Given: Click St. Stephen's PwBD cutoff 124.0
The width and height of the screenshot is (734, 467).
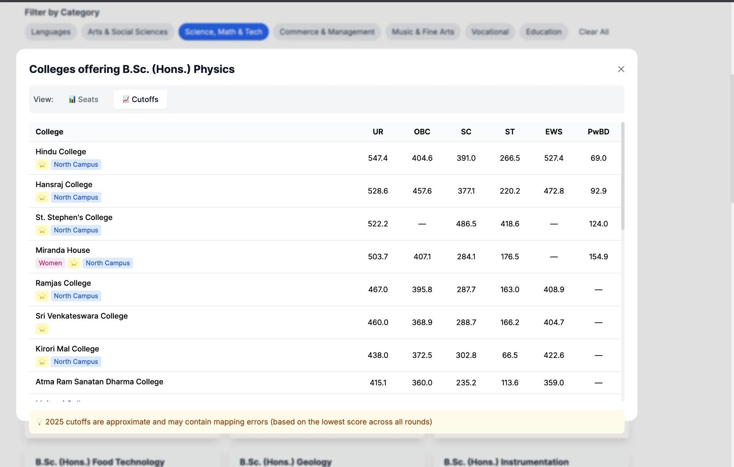Looking at the screenshot, I should tap(598, 224).
